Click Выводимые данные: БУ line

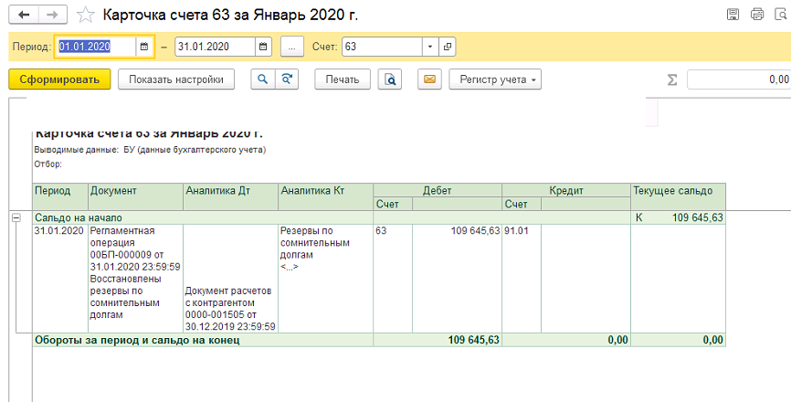pyautogui.click(x=150, y=150)
